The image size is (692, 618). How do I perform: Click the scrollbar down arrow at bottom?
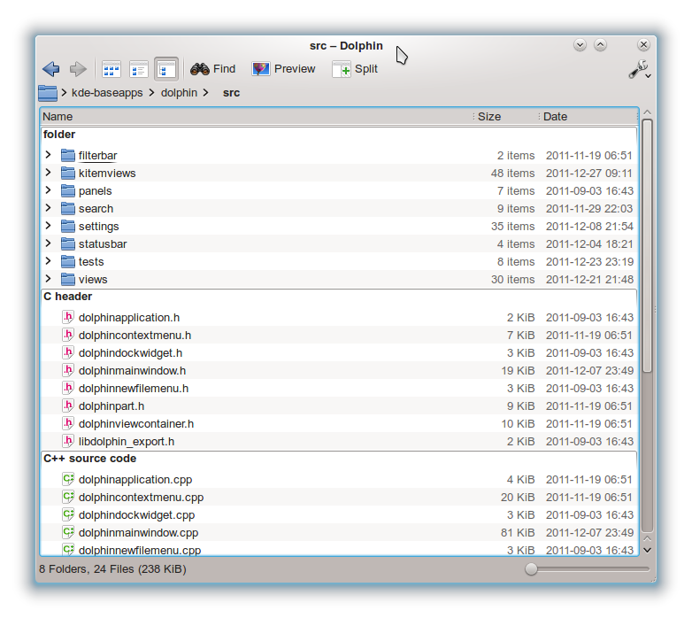pyautogui.click(x=647, y=550)
